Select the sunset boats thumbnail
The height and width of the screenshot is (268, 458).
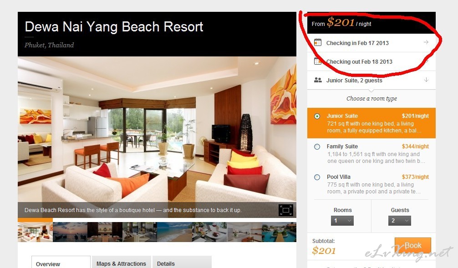tap(70, 232)
